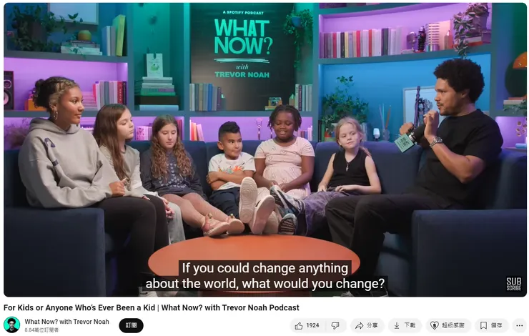The width and height of the screenshot is (529, 336).
Task: Open the three-dot more actions menu
Action: click(x=519, y=325)
